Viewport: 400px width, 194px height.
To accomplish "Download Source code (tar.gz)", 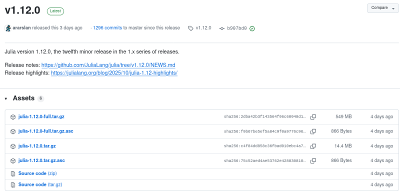I will coord(40,184).
